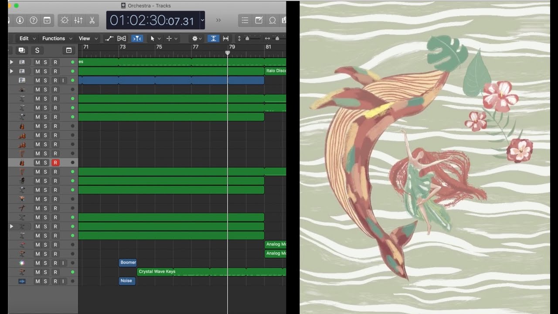
Task: Solo the drum kit track
Action: tap(45, 89)
